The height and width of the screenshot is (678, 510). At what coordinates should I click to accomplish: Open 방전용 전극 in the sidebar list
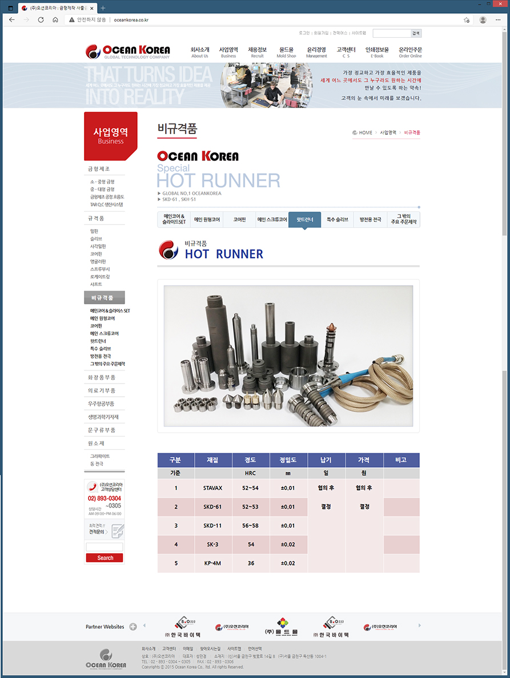(99, 356)
